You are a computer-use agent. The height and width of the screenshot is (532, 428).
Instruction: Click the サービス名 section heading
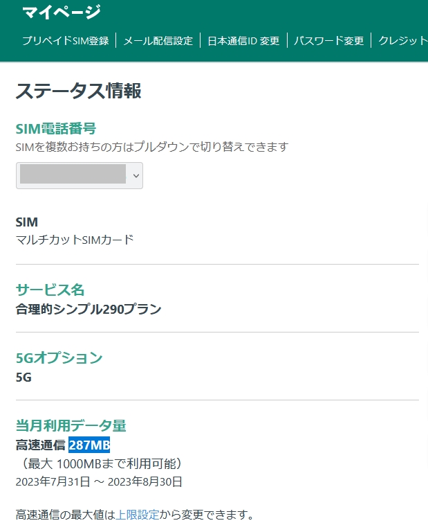pyautogui.click(x=50, y=289)
